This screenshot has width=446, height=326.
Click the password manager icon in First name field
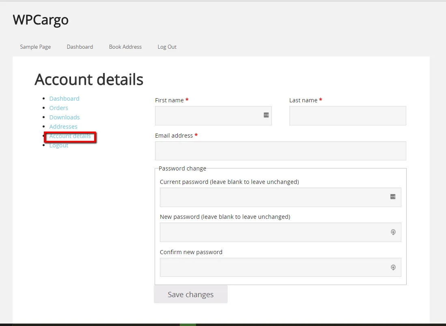pyautogui.click(x=266, y=115)
